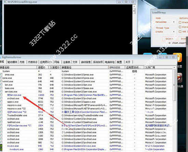Click the nvvsvc.exe green process icon

click(x=1, y=146)
